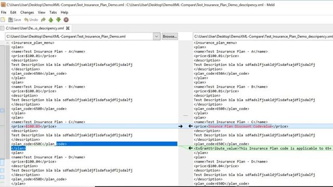The width and height of the screenshot is (333, 187).
Task: Click right pane 'Test Insurance Plan - D' line
Action: tap(230, 162)
